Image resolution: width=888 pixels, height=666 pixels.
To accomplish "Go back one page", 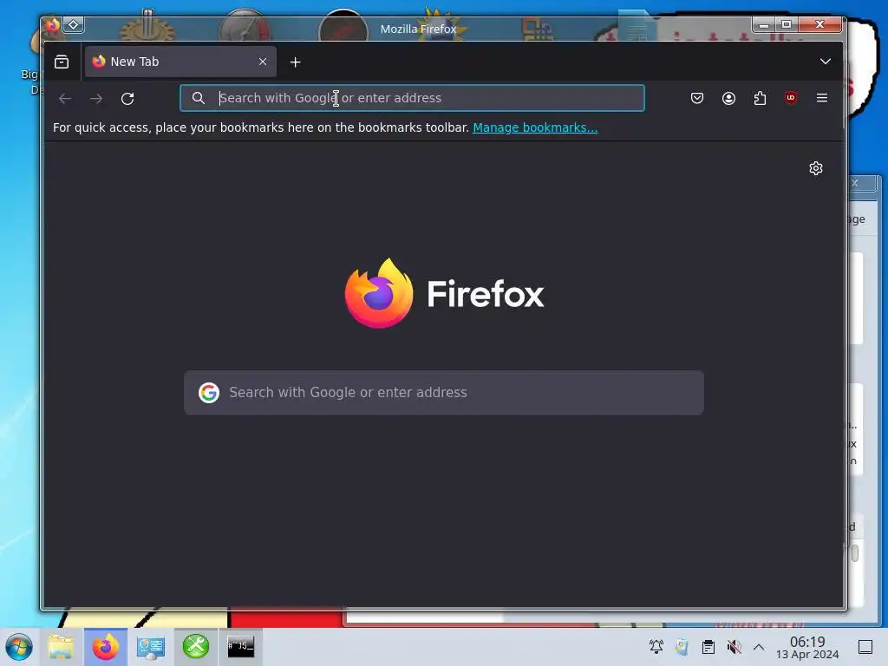I will pyautogui.click(x=65, y=99).
